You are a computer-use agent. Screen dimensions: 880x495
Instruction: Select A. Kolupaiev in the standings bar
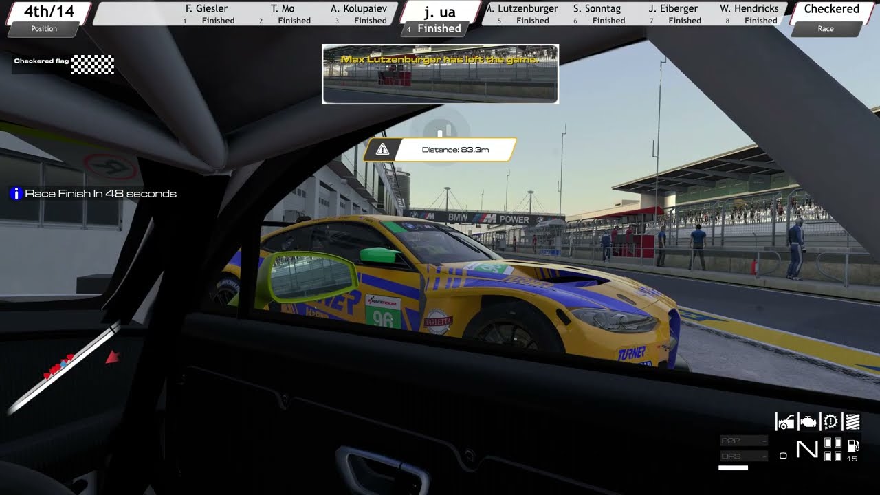pos(359,14)
